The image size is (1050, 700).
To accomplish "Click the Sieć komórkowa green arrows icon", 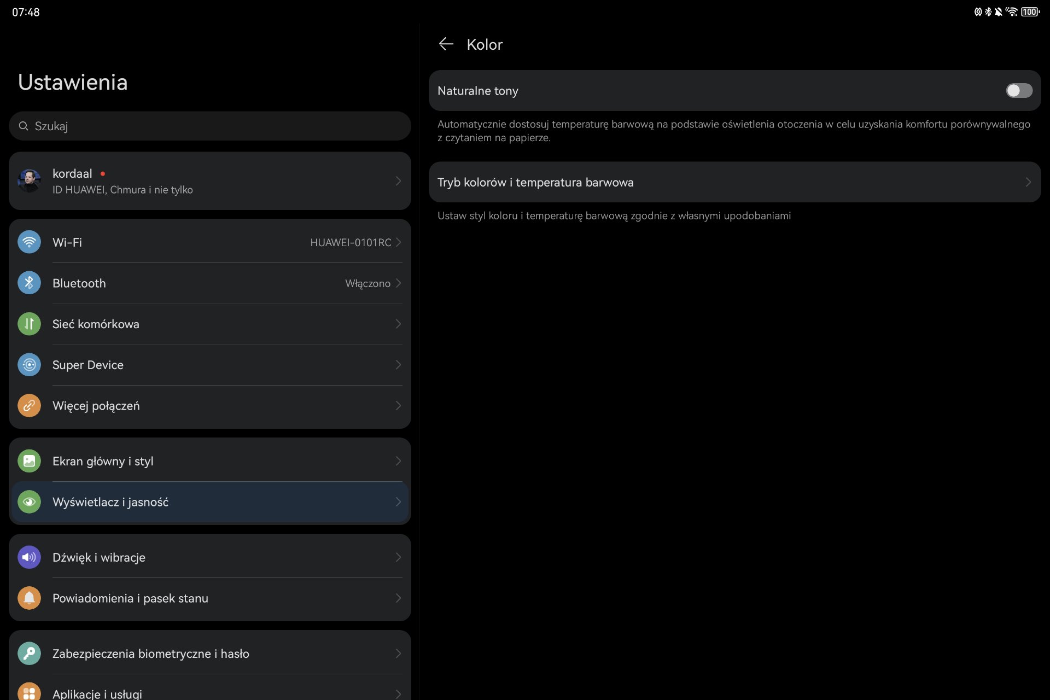I will click(x=29, y=324).
